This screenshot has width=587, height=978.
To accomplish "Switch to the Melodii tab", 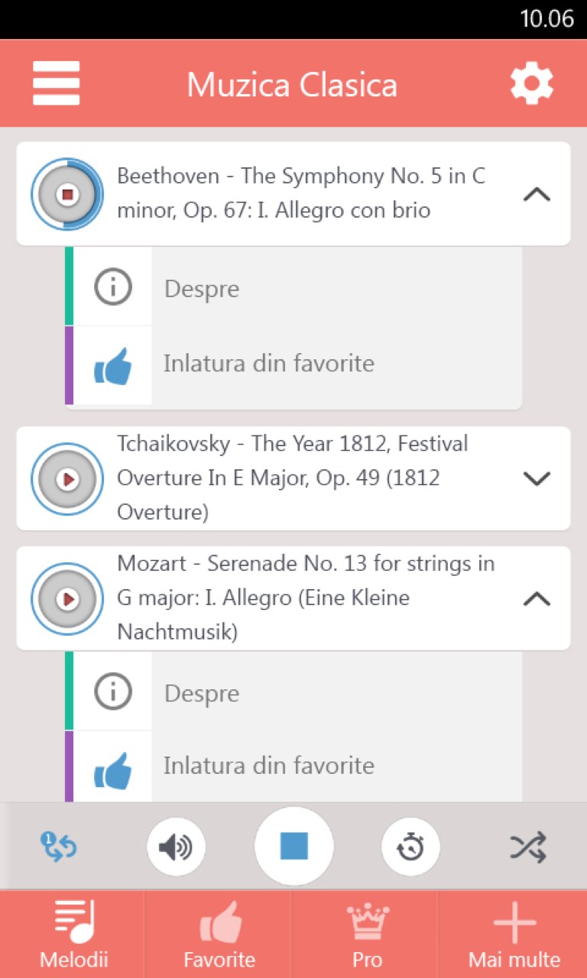I will click(73, 935).
